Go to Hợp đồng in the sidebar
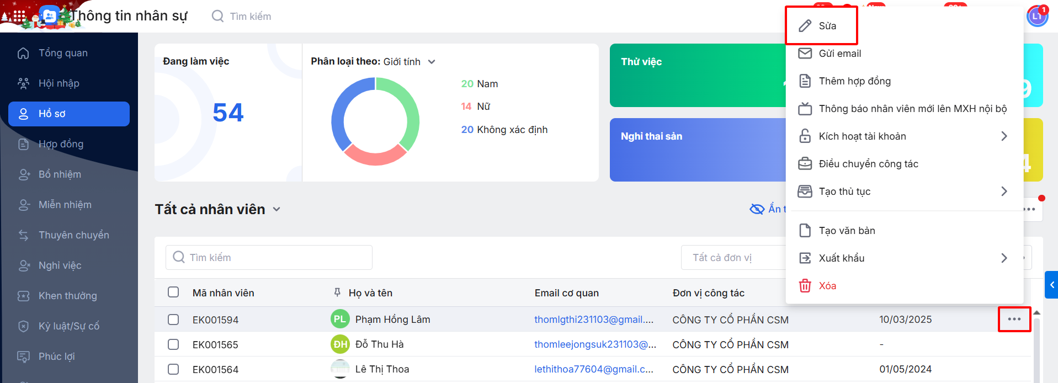 coord(61,144)
